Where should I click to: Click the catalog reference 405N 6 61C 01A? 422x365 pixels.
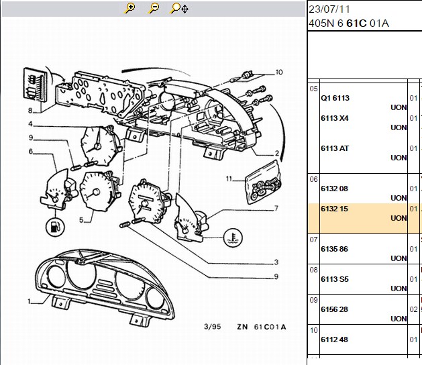[349, 23]
